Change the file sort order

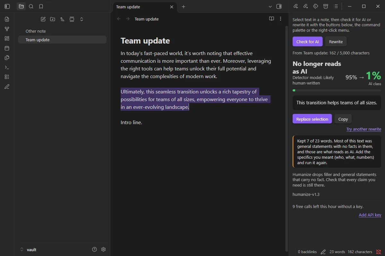pyautogui.click(x=62, y=19)
